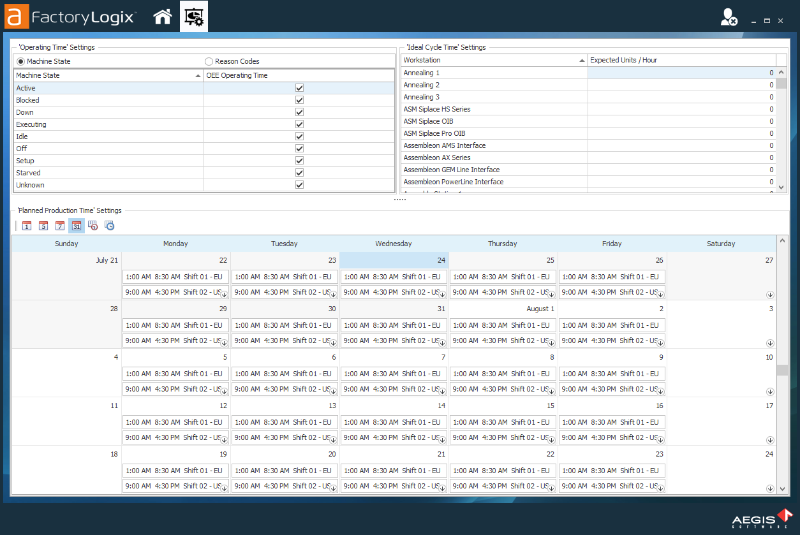Switch calendar to 1-day view
This screenshot has height=535, width=800.
pos(27,226)
